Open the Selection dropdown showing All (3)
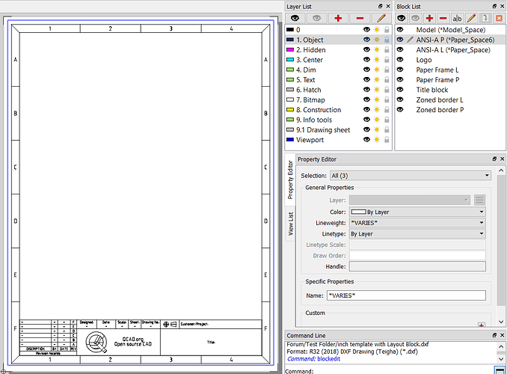The image size is (507, 374). [410, 175]
